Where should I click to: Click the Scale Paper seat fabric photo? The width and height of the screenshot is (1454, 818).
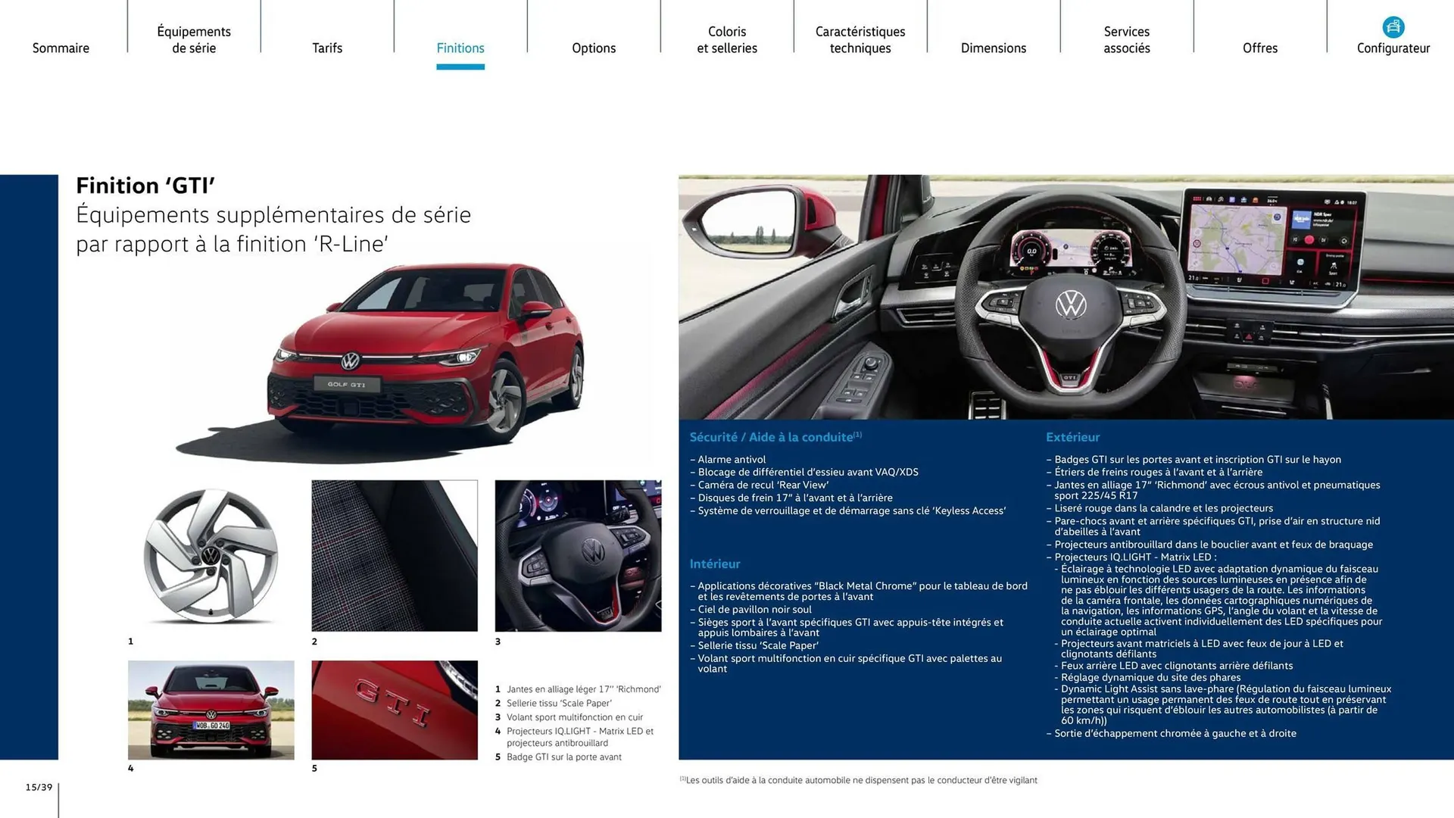click(394, 555)
